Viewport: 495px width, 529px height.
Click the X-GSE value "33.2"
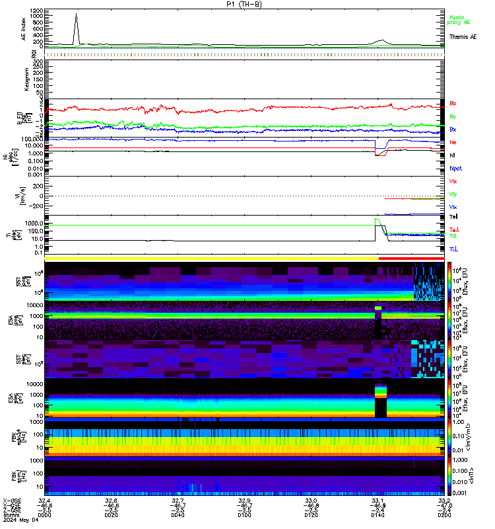(444, 501)
